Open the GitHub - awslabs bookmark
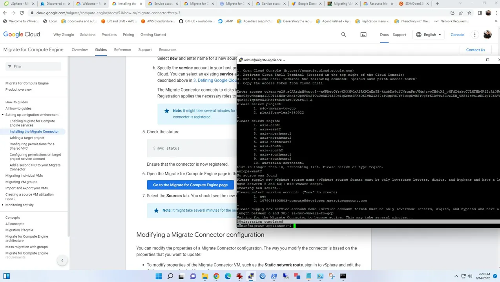 click(196, 21)
